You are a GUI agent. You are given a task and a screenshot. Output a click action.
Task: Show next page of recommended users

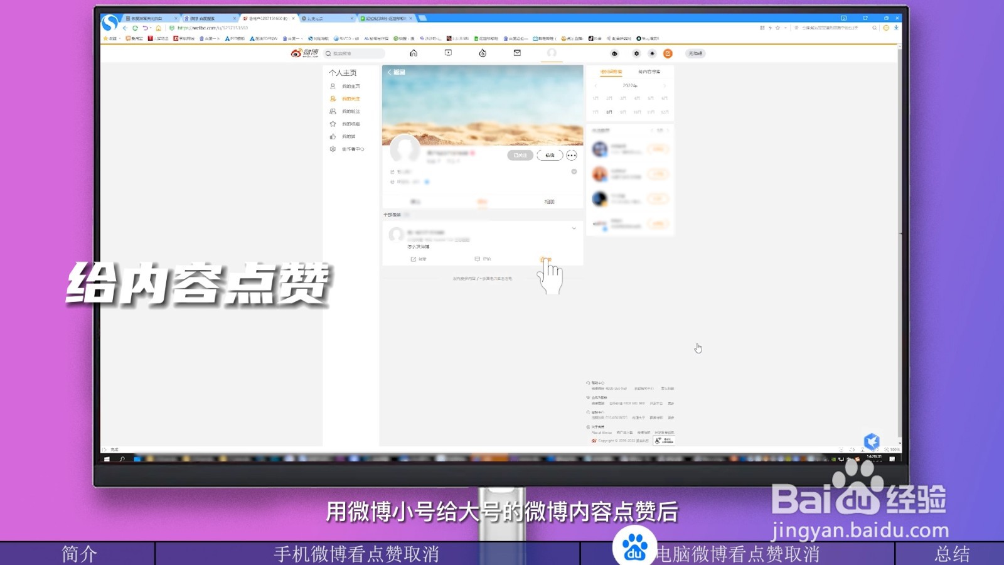coord(668,130)
